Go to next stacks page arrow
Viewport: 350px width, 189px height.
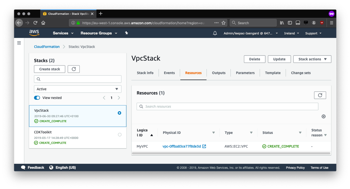(119, 97)
